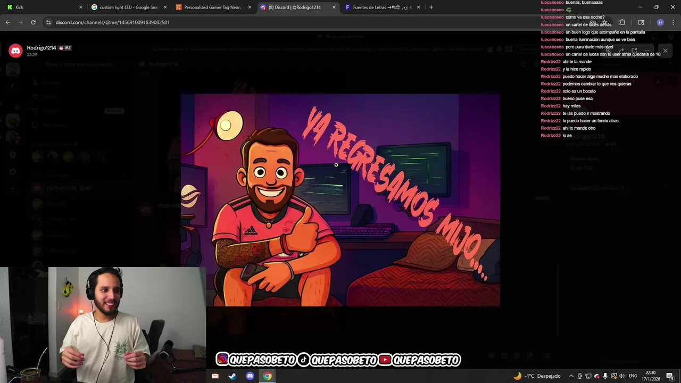Click the microphone tray icon
681x383 pixels.
point(605,376)
